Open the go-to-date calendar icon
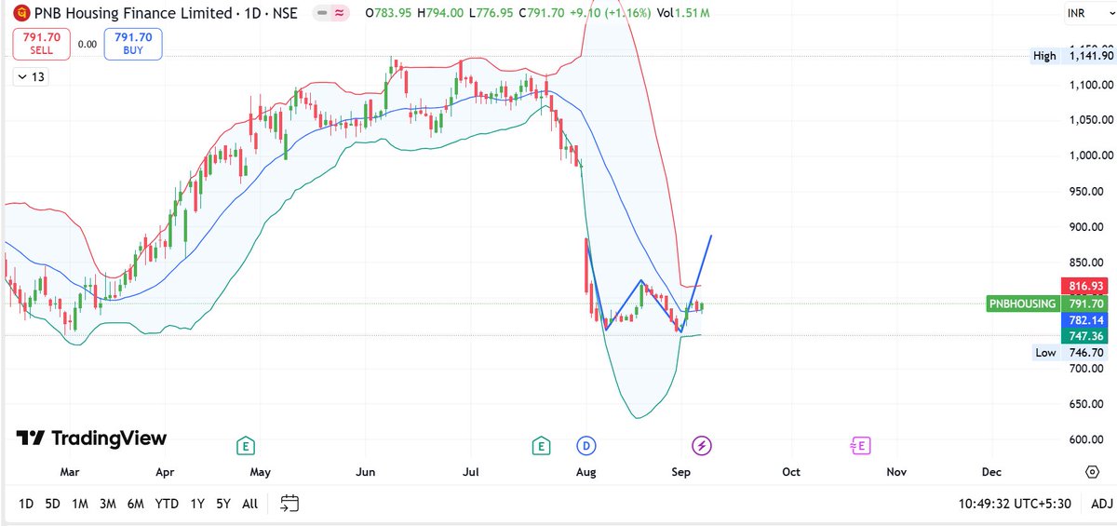 (x=289, y=504)
